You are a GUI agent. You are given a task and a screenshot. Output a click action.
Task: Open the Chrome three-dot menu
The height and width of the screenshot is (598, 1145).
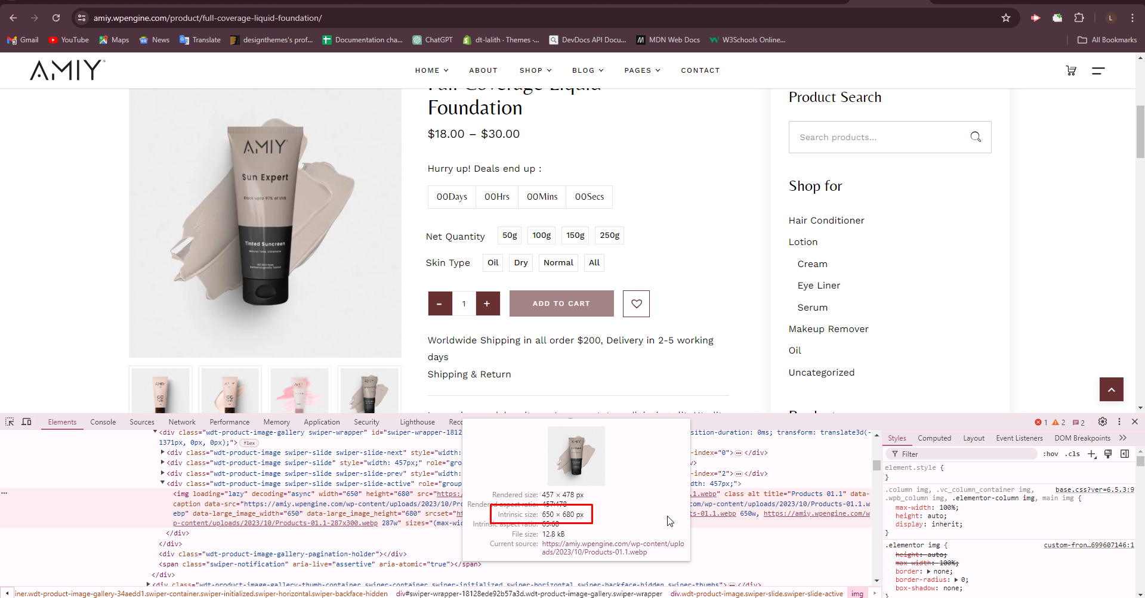(1132, 18)
